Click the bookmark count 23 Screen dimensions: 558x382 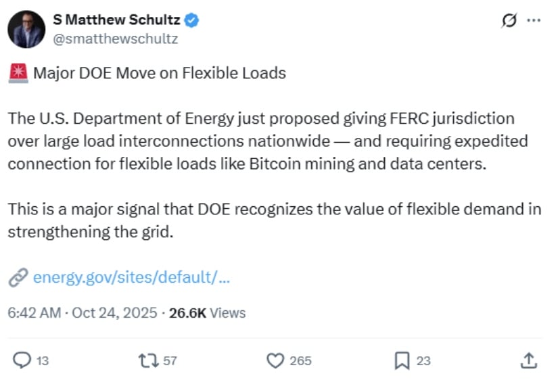423,361
